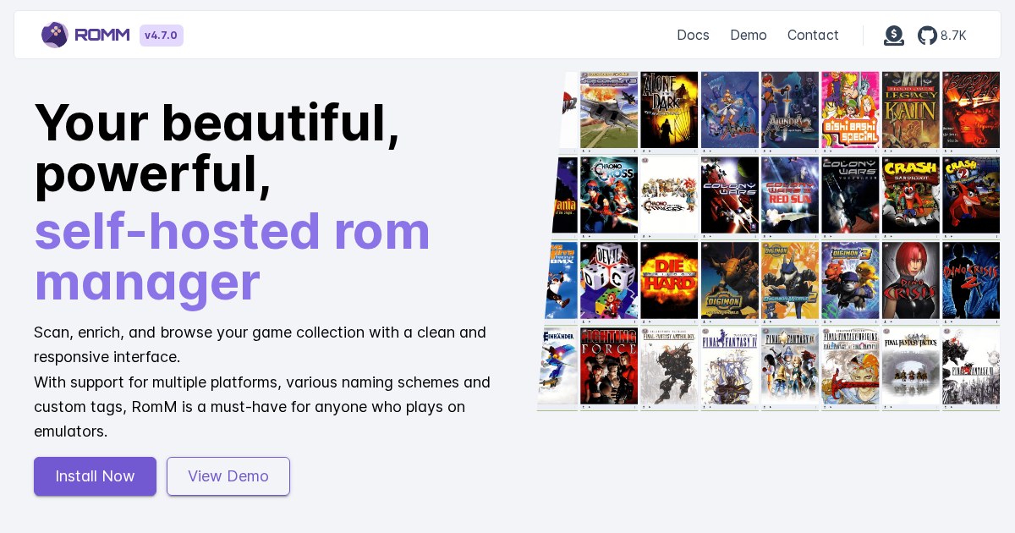Select the Final Fantasy Origins cover
The image size is (1015, 533).
[850, 367]
